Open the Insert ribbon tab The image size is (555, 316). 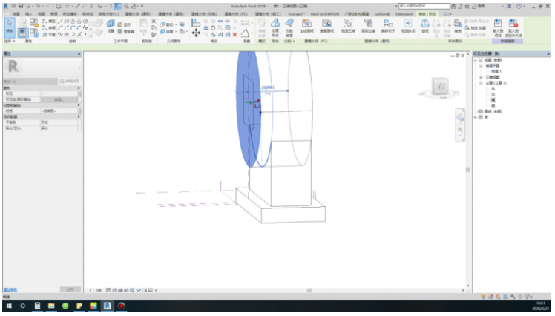pos(29,14)
